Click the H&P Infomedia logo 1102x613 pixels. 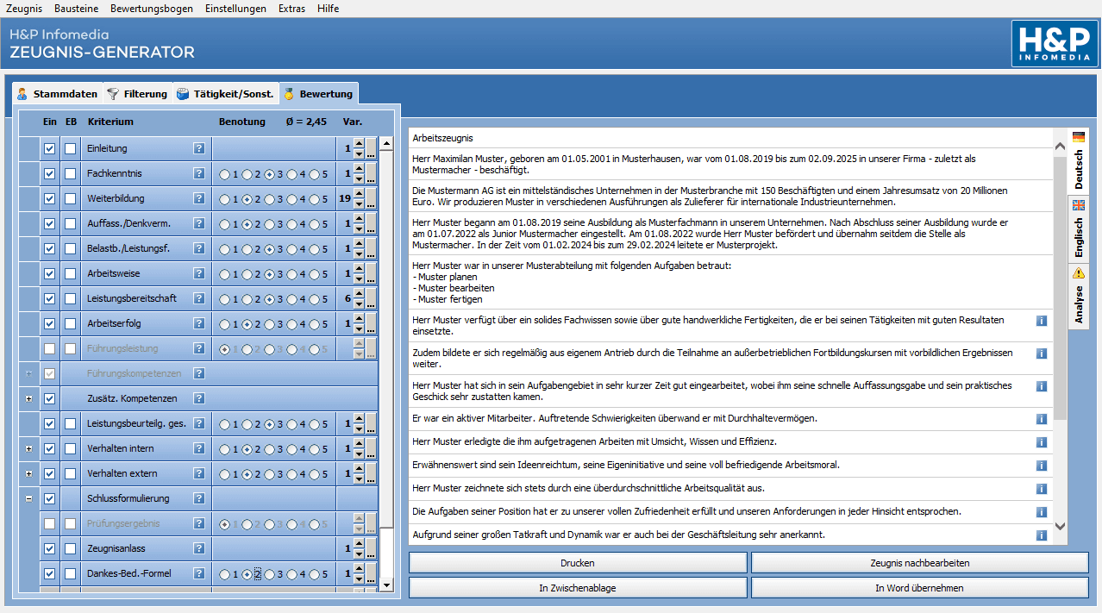pos(1053,44)
